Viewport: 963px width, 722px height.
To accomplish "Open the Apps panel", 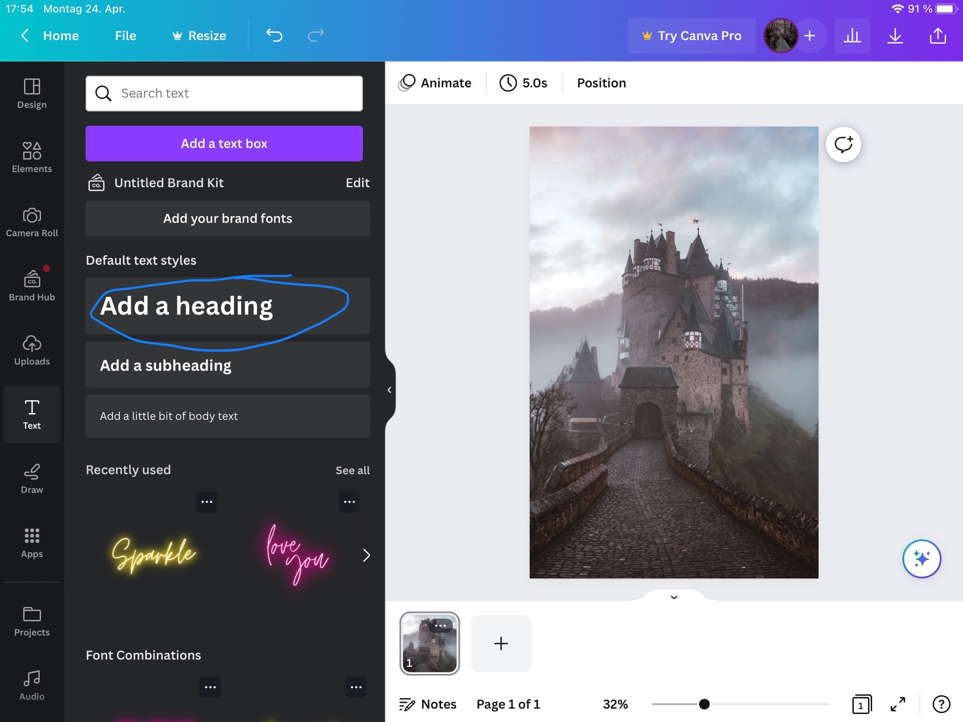I will [x=32, y=543].
